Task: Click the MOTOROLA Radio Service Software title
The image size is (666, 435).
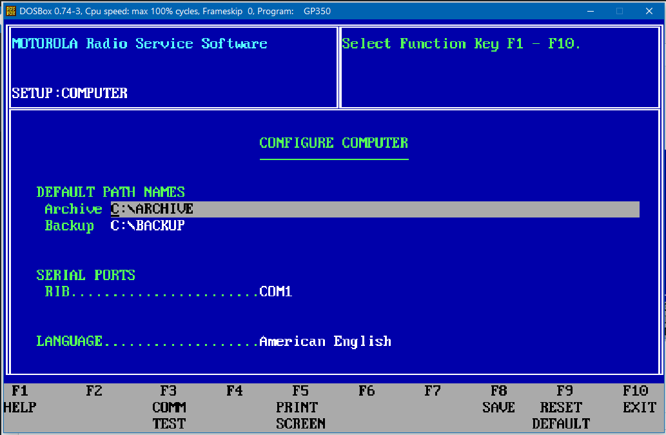Action: (x=140, y=44)
